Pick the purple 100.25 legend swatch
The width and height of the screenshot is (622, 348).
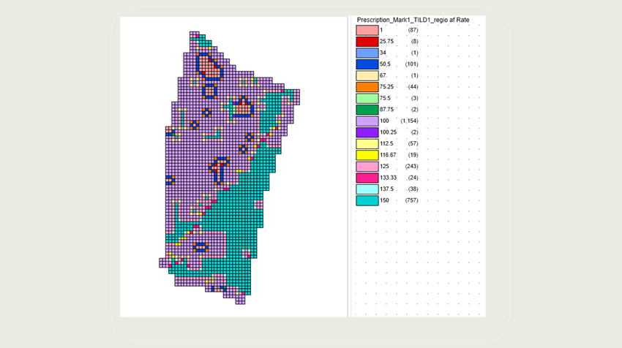coord(367,132)
